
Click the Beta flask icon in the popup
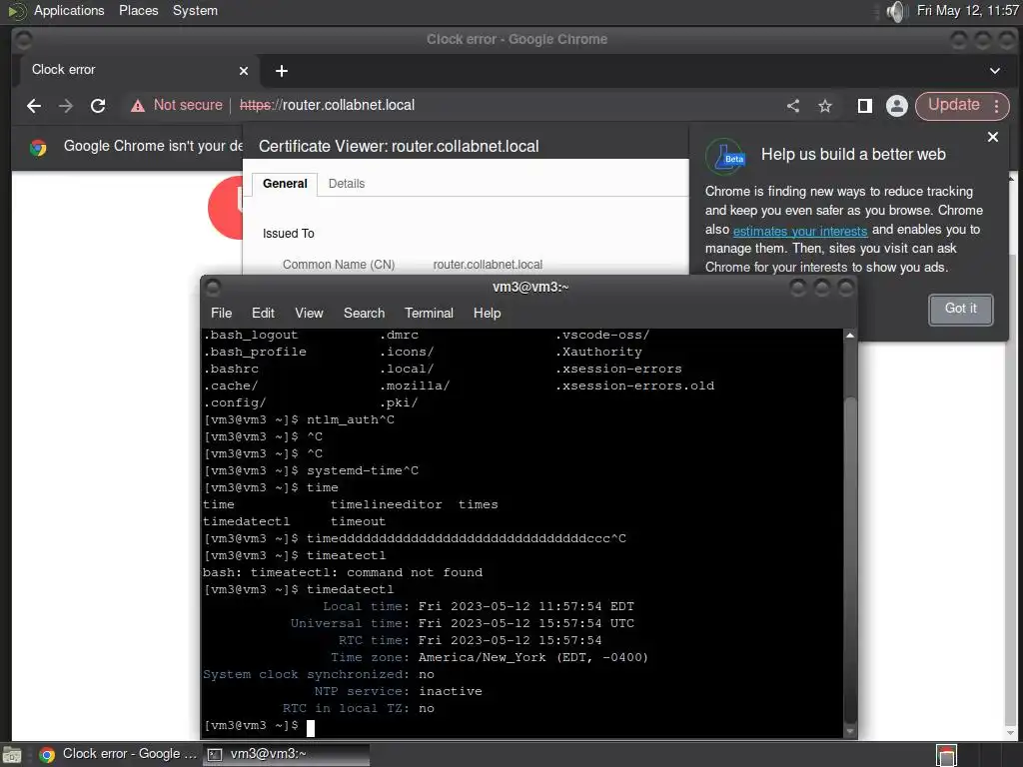tap(725, 157)
